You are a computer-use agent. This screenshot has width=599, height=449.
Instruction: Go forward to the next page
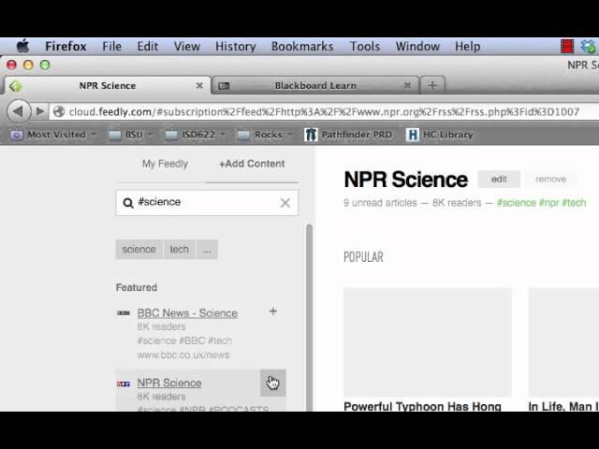click(x=39, y=111)
